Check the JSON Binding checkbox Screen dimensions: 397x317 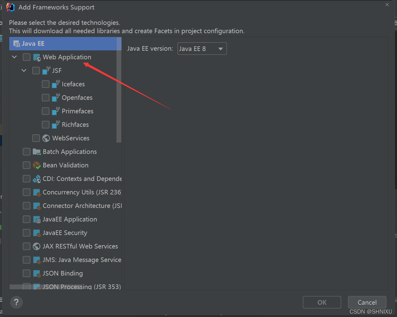[27, 273]
